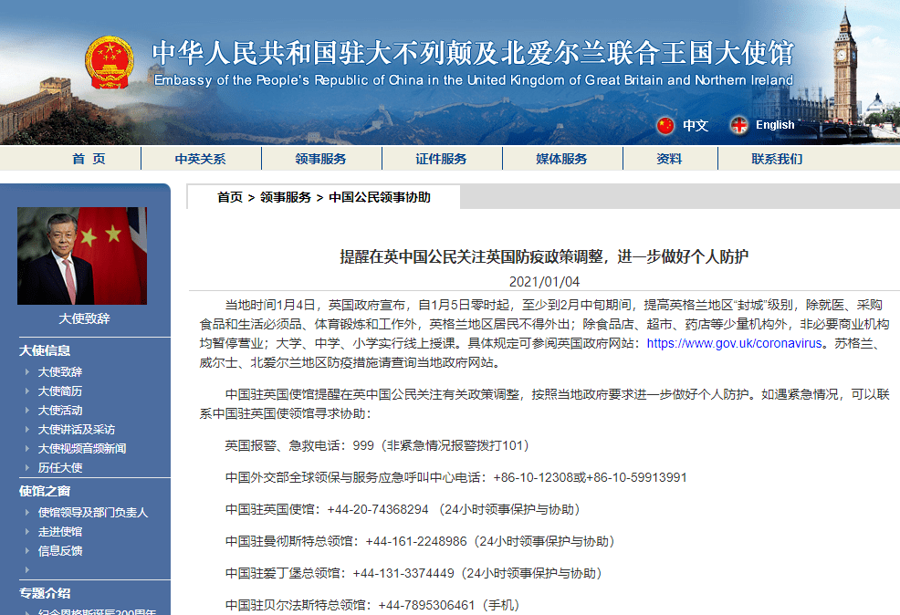This screenshot has width=900, height=615.
Task: Click 首页 in the breadcrumb trail
Action: pos(230,197)
